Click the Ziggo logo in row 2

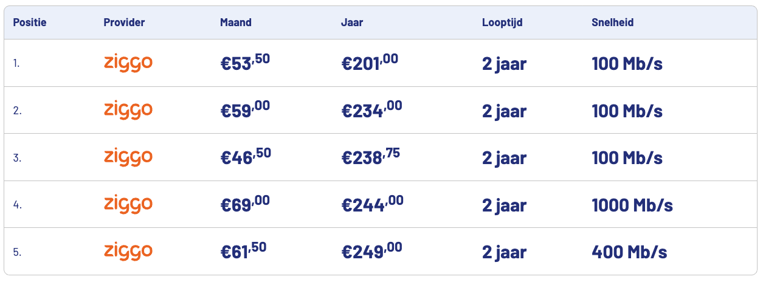(128, 110)
